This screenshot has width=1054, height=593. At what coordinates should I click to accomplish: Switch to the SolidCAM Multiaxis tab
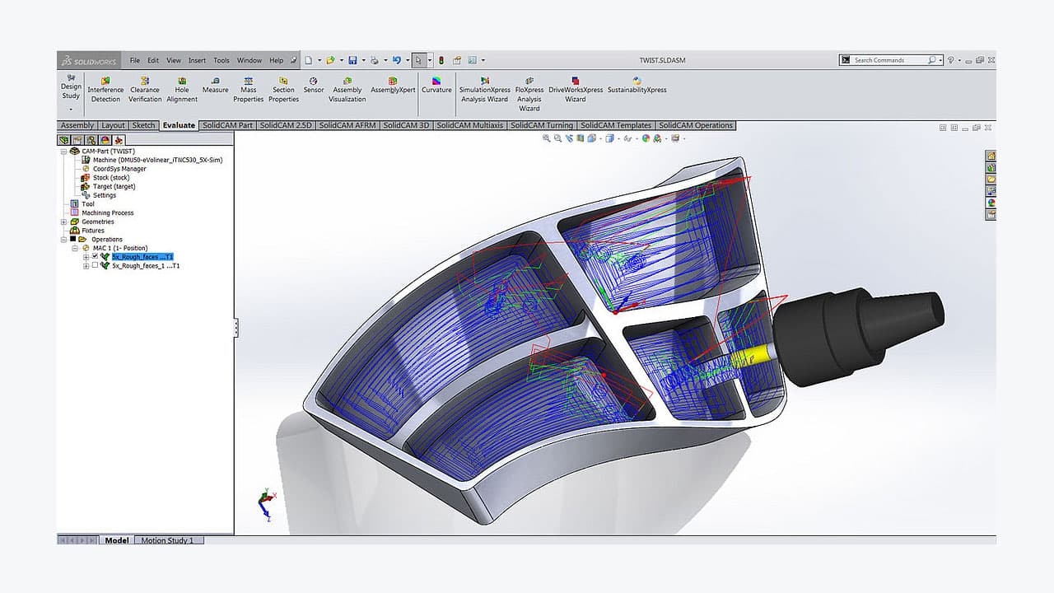coord(469,125)
